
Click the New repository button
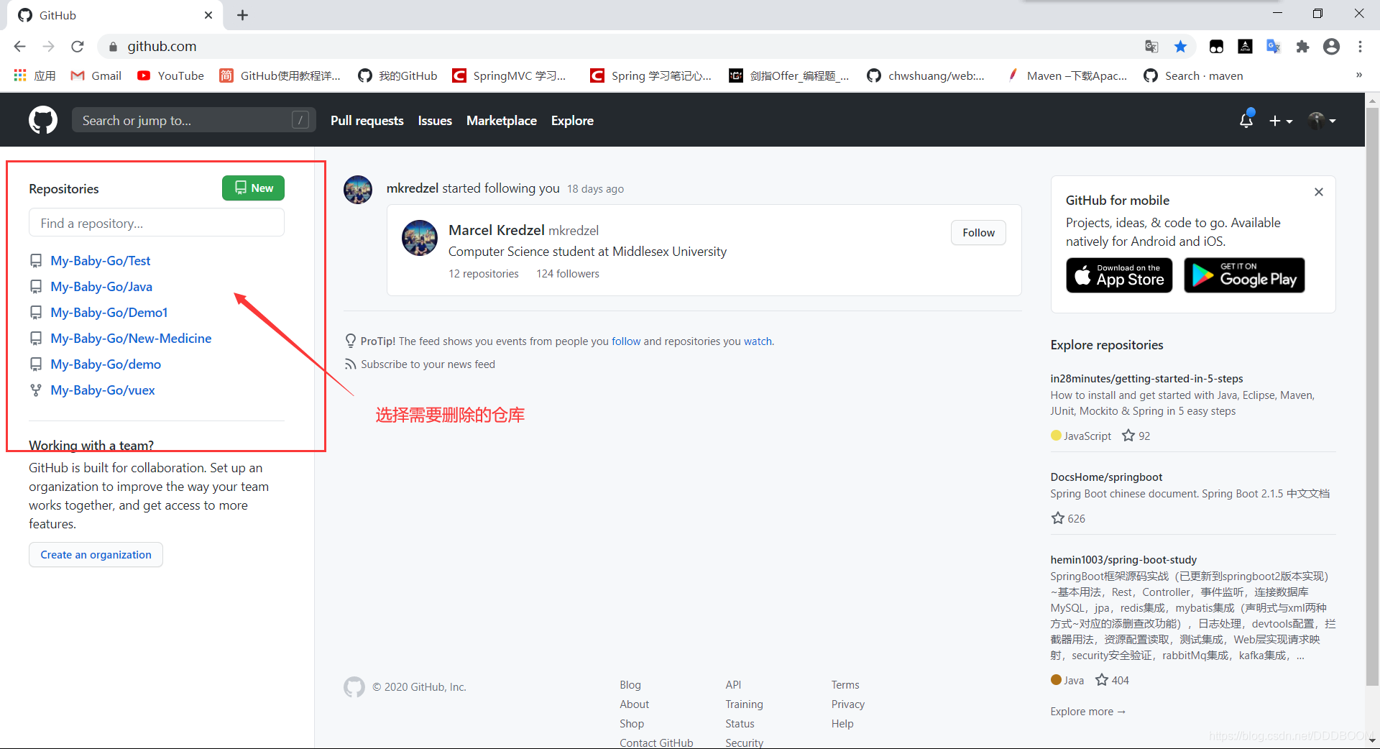pyautogui.click(x=253, y=188)
